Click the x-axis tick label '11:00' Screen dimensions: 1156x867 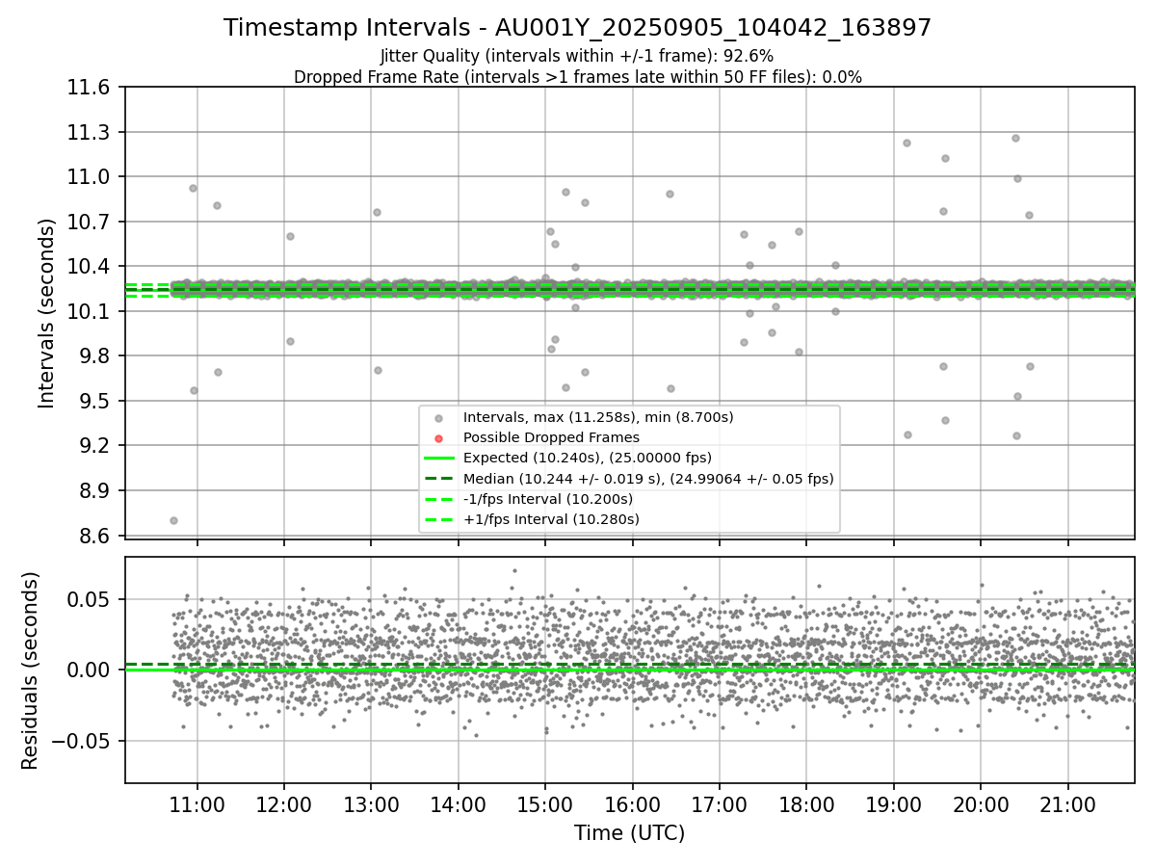click(x=197, y=804)
